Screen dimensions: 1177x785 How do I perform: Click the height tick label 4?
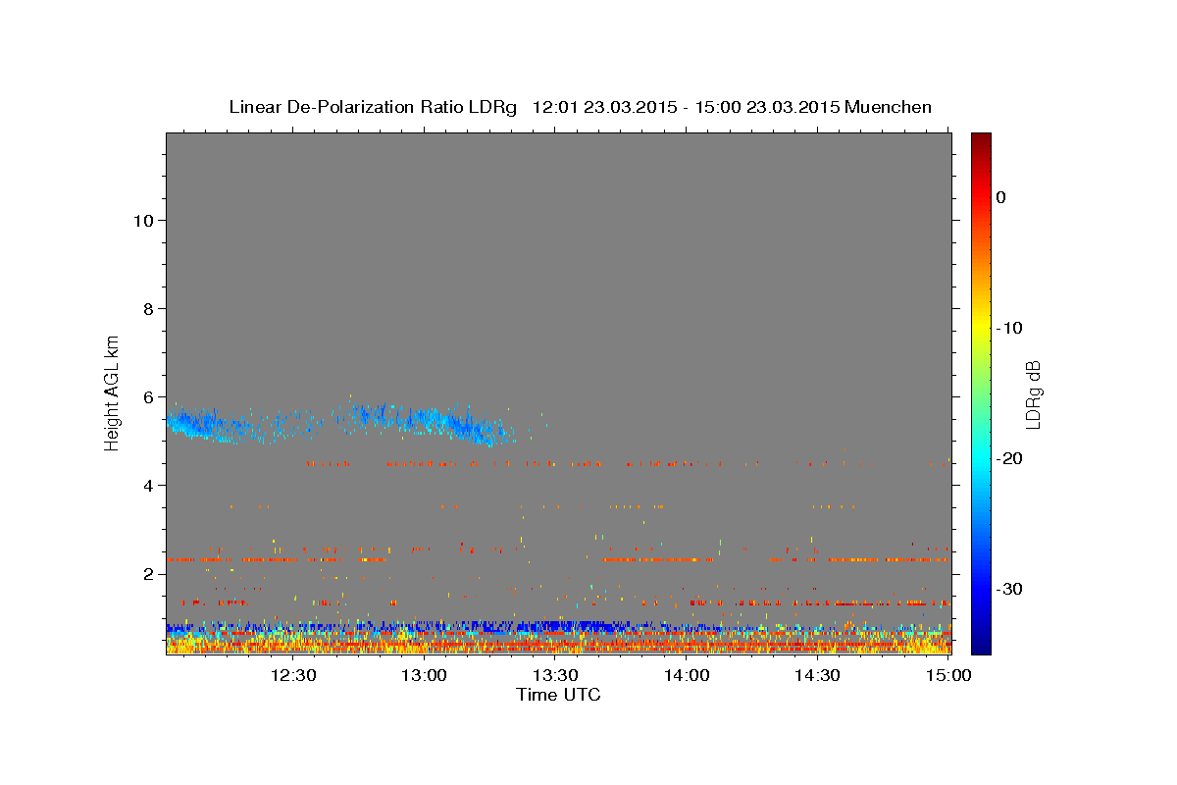[x=147, y=485]
